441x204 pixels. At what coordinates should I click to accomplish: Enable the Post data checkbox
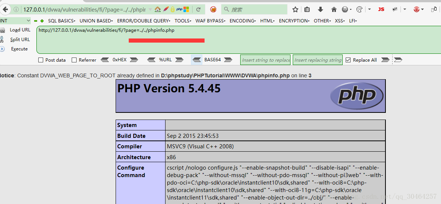tap(41, 60)
